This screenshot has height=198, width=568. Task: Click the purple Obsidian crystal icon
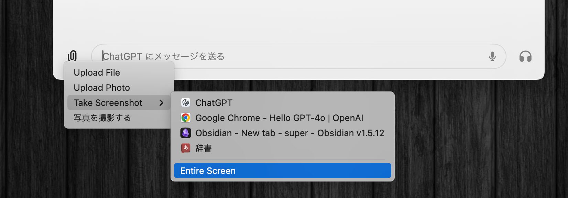(186, 133)
